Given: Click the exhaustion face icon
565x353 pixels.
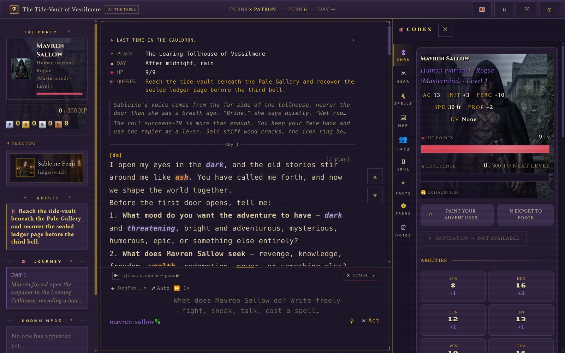Looking at the screenshot, I should pyautogui.click(x=423, y=192).
